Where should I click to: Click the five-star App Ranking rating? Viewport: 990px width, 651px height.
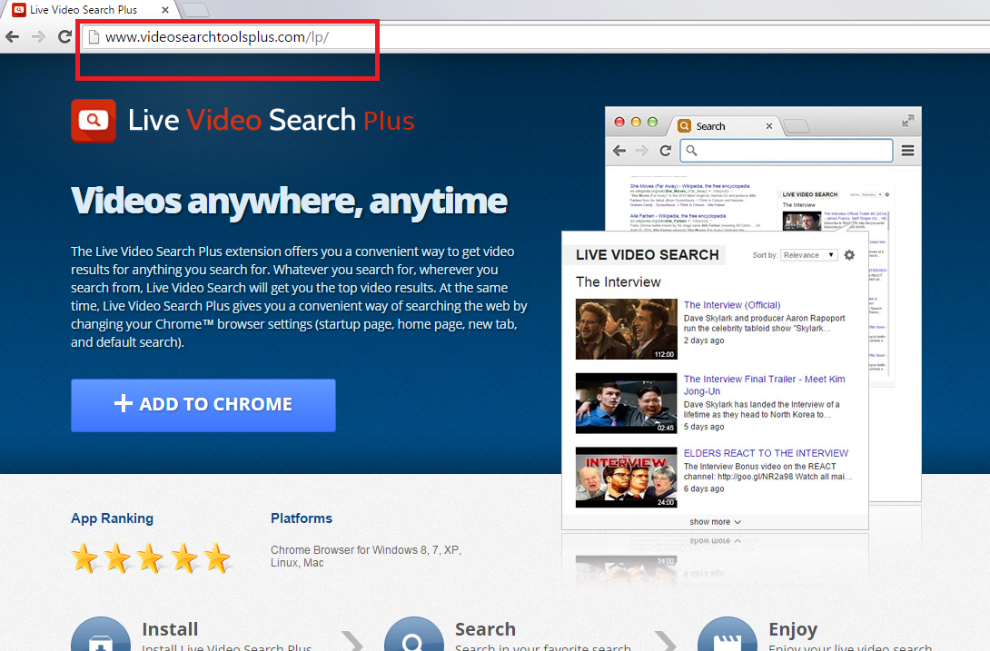pyautogui.click(x=151, y=557)
